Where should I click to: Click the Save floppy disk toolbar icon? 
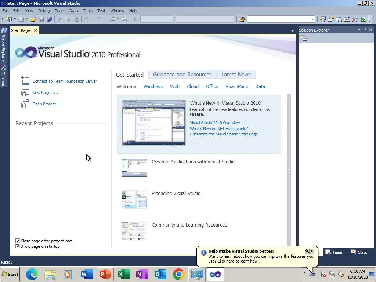click(x=41, y=19)
